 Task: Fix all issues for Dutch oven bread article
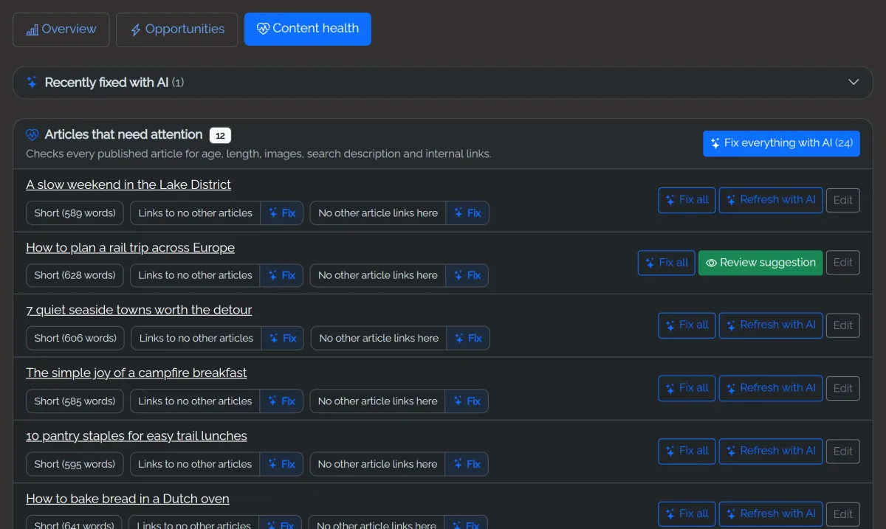point(687,514)
